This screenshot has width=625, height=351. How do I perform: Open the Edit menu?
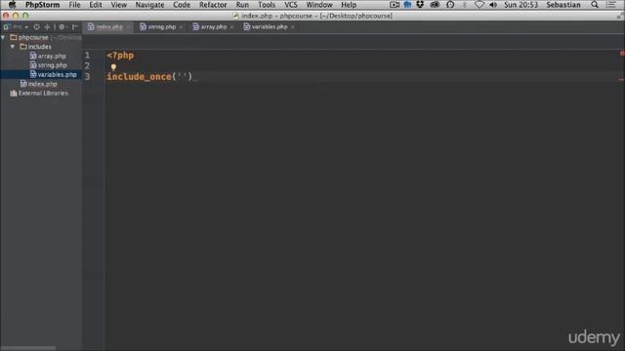point(96,5)
